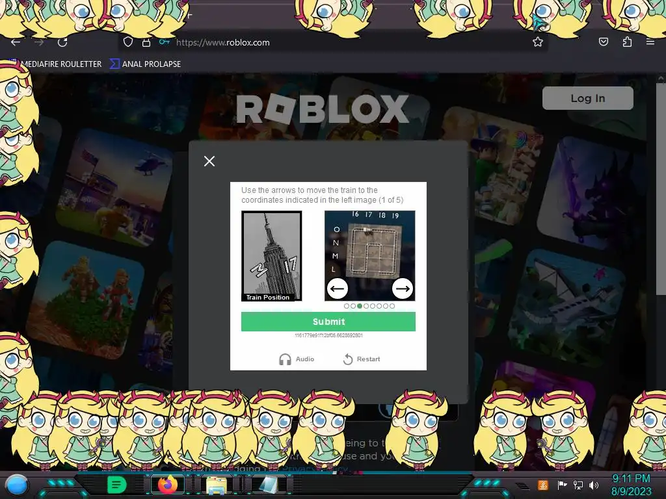Move the train with the left arrow
This screenshot has height=499, width=666.
coord(338,288)
